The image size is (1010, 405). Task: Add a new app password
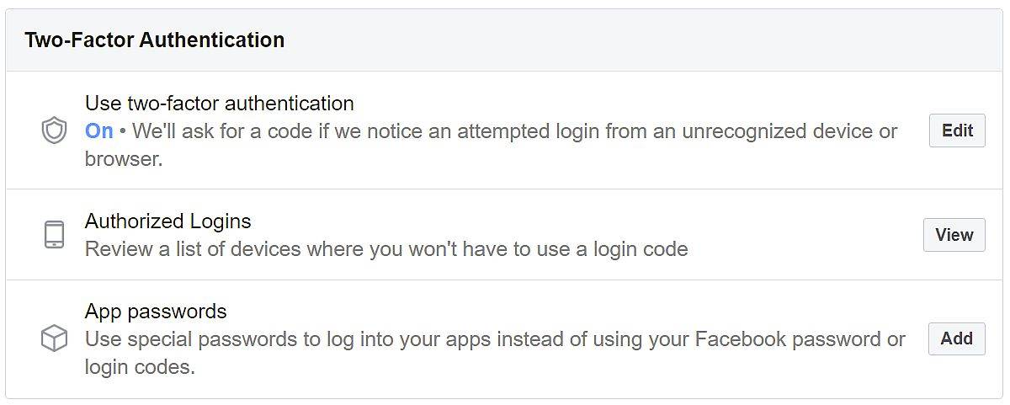[956, 338]
